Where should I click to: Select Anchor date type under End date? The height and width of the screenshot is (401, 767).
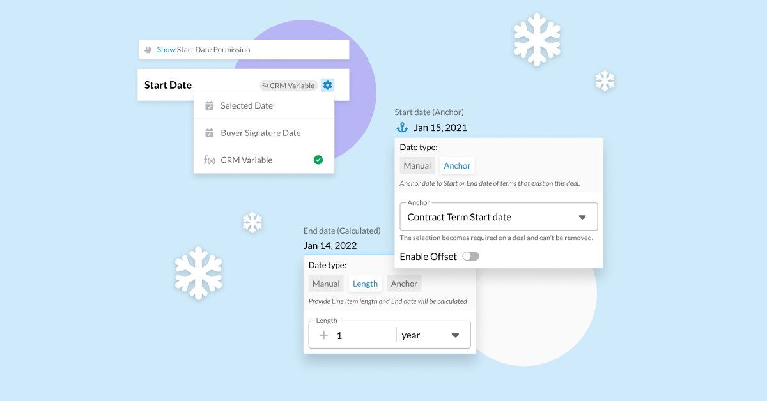coord(404,284)
